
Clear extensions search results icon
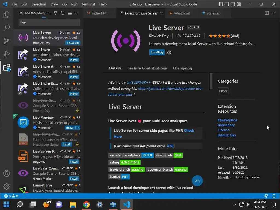click(x=70, y=13)
